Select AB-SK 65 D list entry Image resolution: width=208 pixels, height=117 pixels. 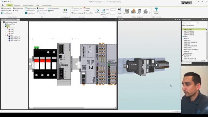187,40
